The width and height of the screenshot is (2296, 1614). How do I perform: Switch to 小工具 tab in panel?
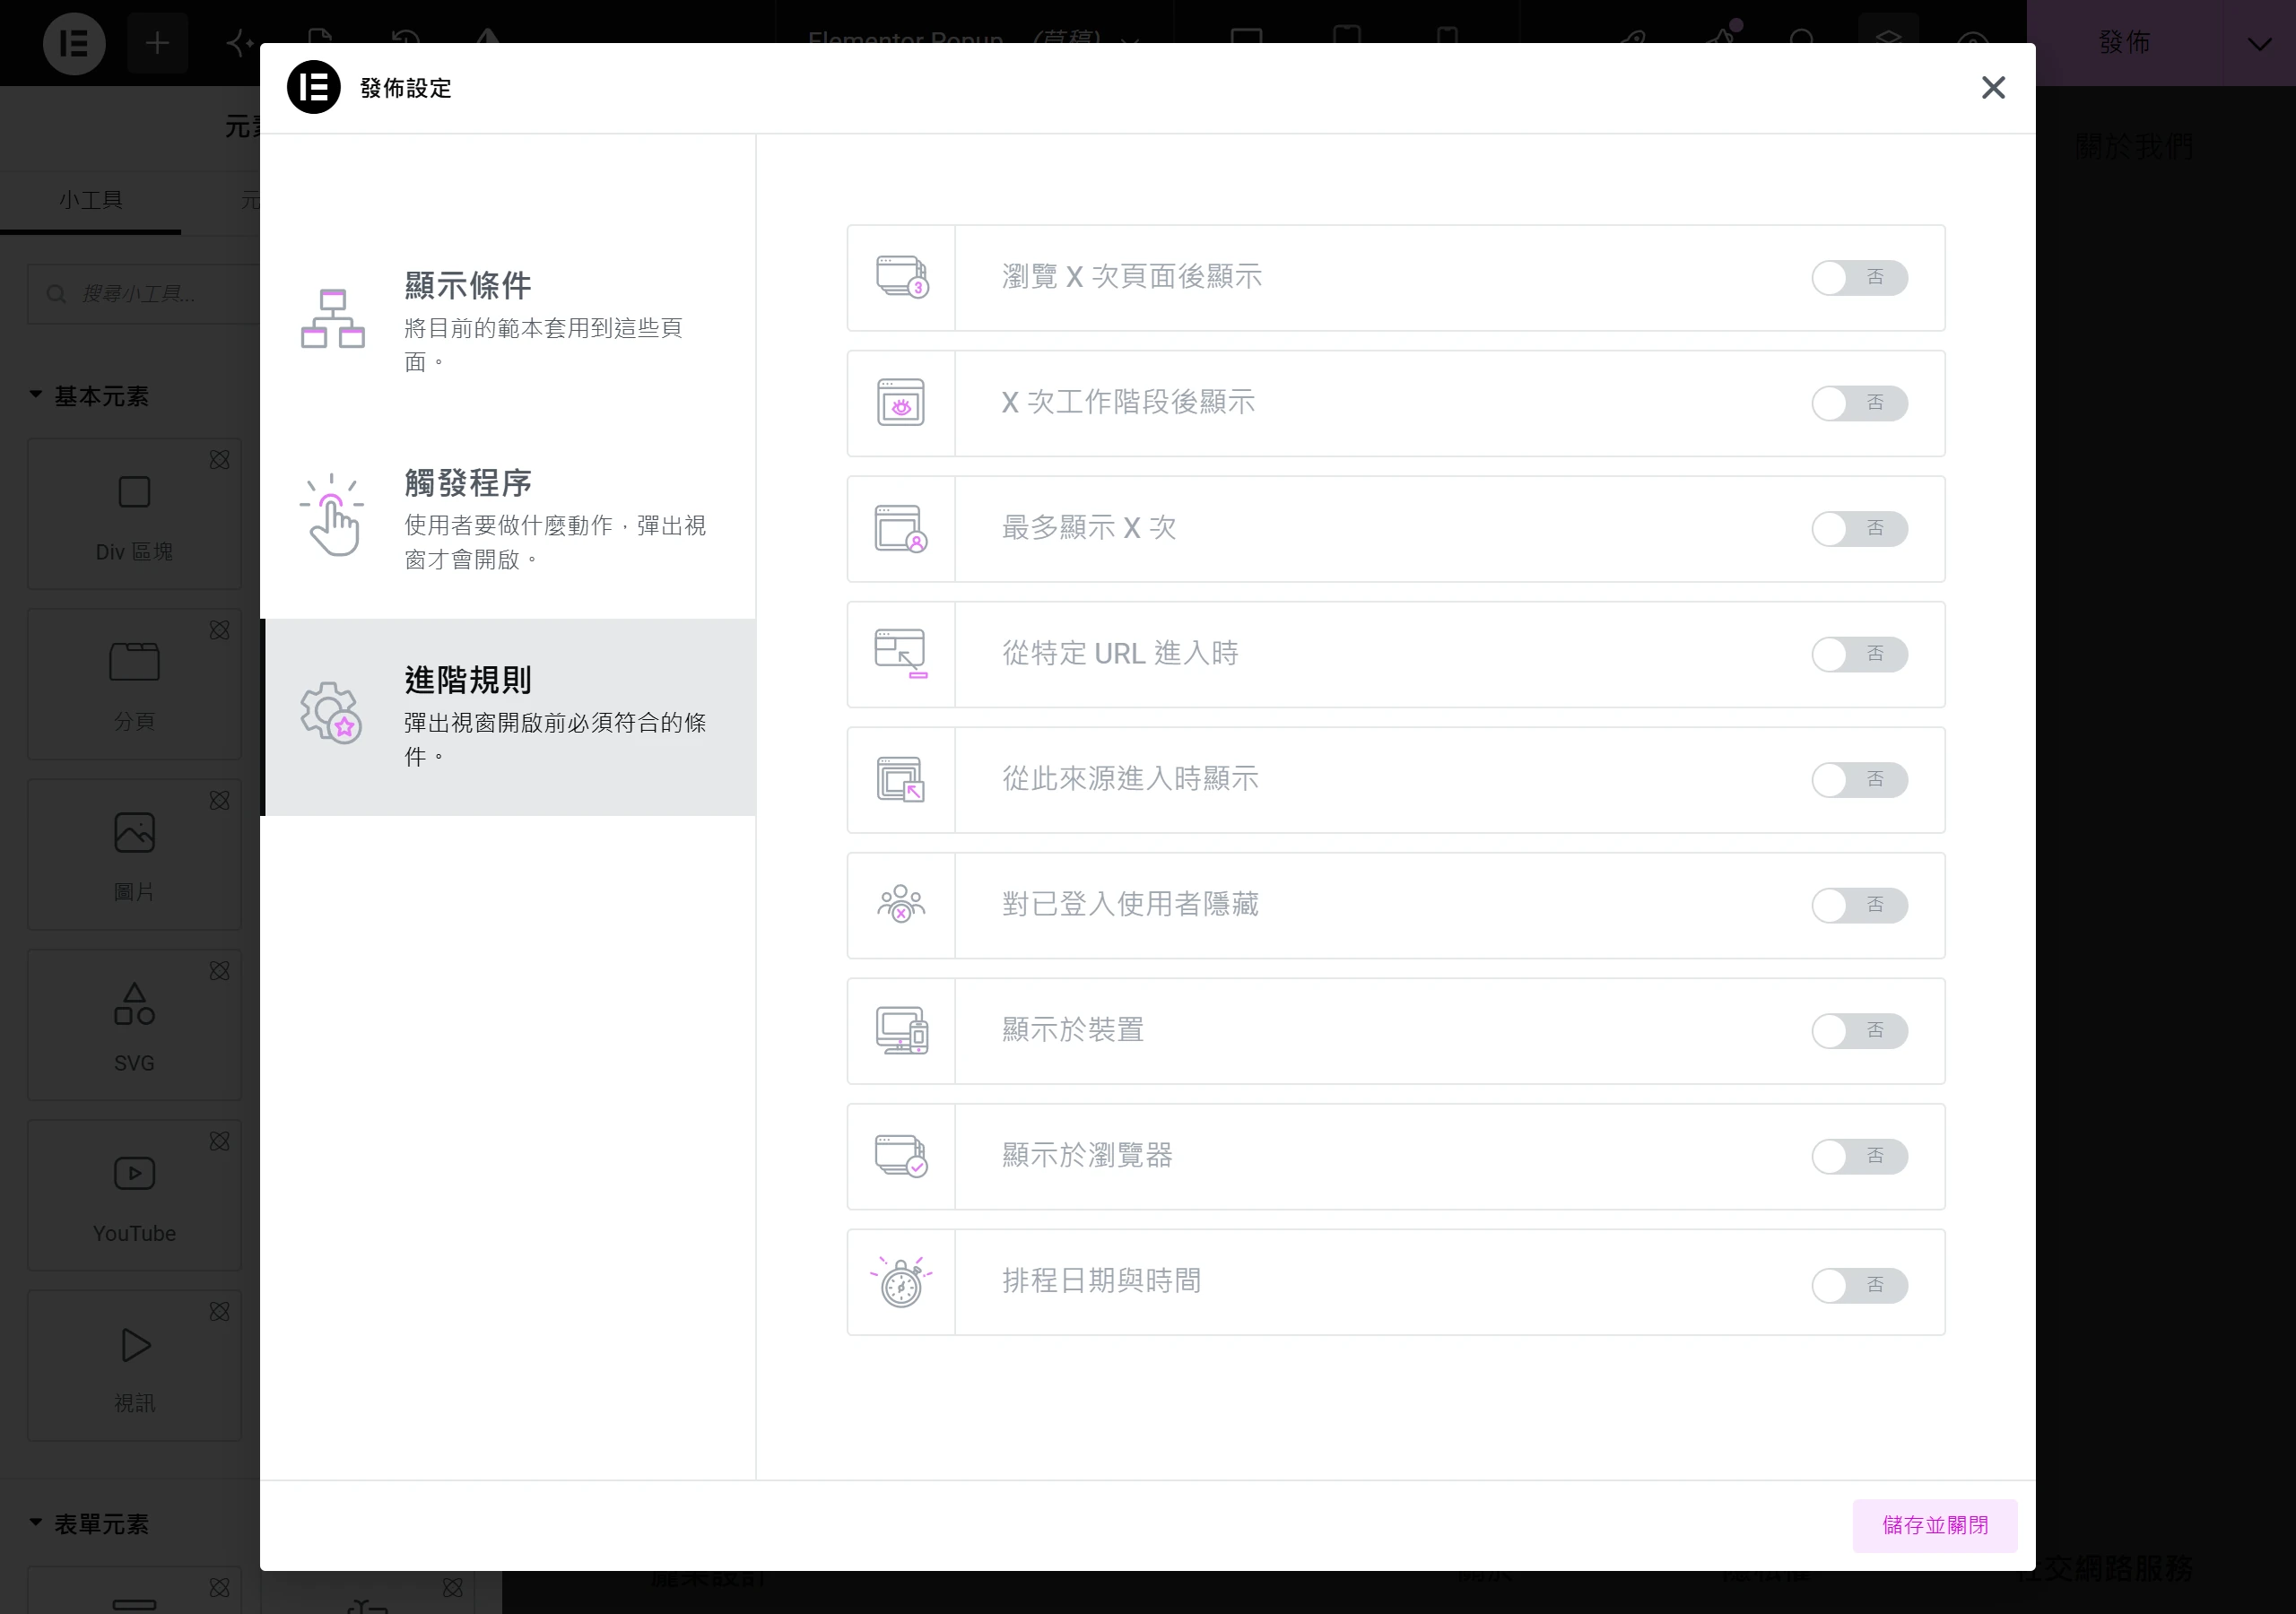[x=91, y=200]
